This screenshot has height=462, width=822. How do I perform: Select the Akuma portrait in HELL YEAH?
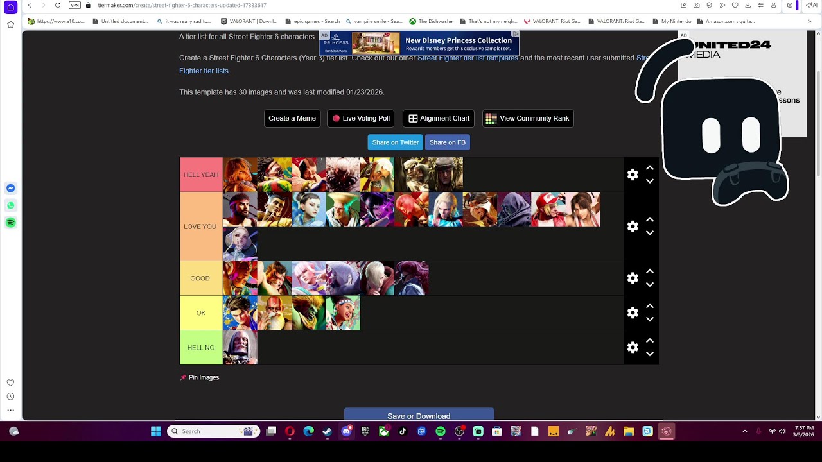click(343, 175)
